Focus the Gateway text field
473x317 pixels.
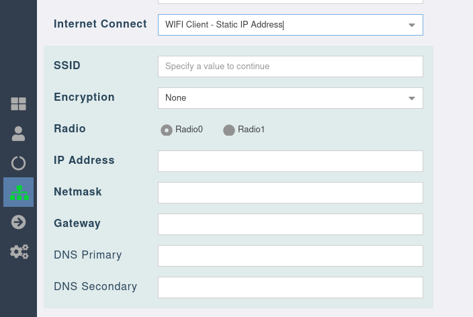pos(290,224)
